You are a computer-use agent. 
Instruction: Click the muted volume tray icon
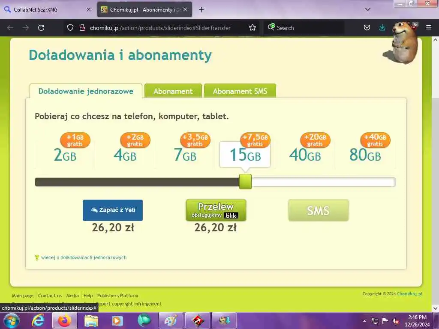(x=395, y=321)
